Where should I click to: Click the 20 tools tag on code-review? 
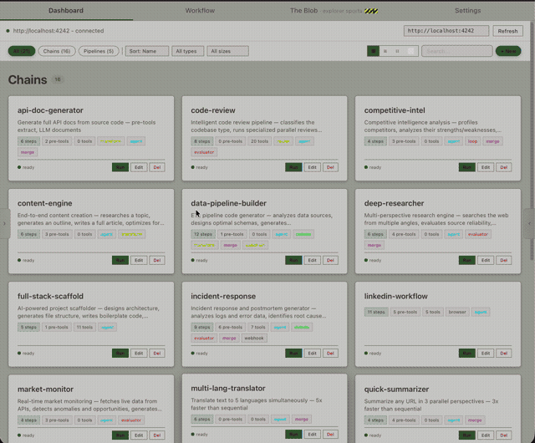click(260, 141)
